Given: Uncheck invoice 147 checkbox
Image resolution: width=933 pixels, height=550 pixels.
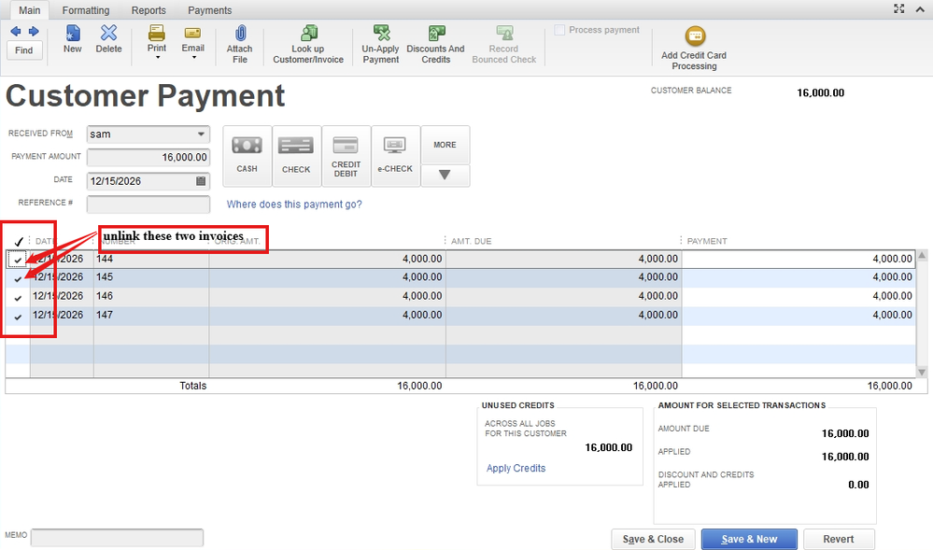Looking at the screenshot, I should coord(19,317).
